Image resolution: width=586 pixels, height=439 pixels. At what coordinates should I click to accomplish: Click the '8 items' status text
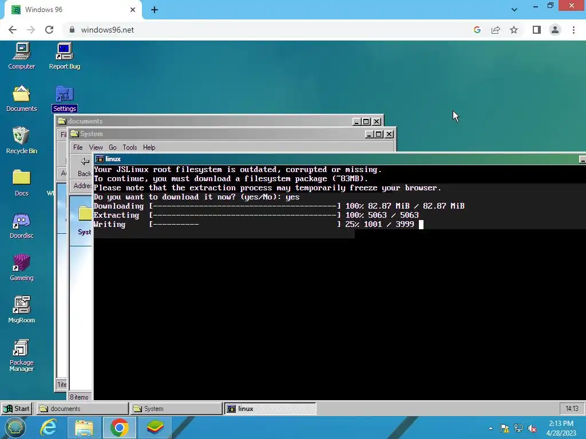coord(79,397)
